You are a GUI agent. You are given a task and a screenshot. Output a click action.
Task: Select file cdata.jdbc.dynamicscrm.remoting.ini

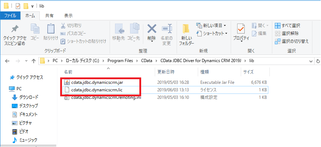click(x=165, y=97)
